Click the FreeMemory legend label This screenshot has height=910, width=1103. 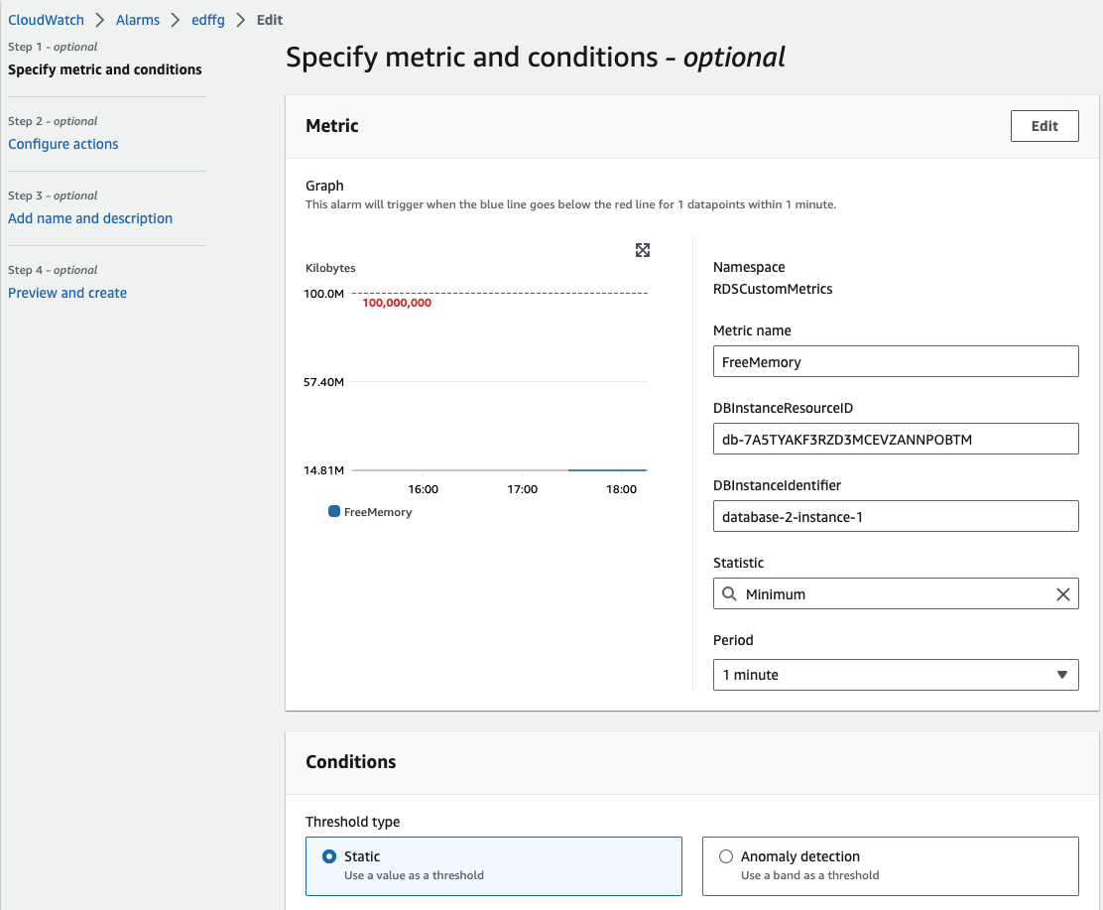coord(378,512)
